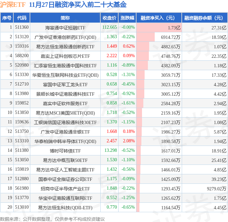This screenshot has height=222, width=228.
Task: Select 国泰中证全指证券公司ETF name cell
Action: click(65, 179)
